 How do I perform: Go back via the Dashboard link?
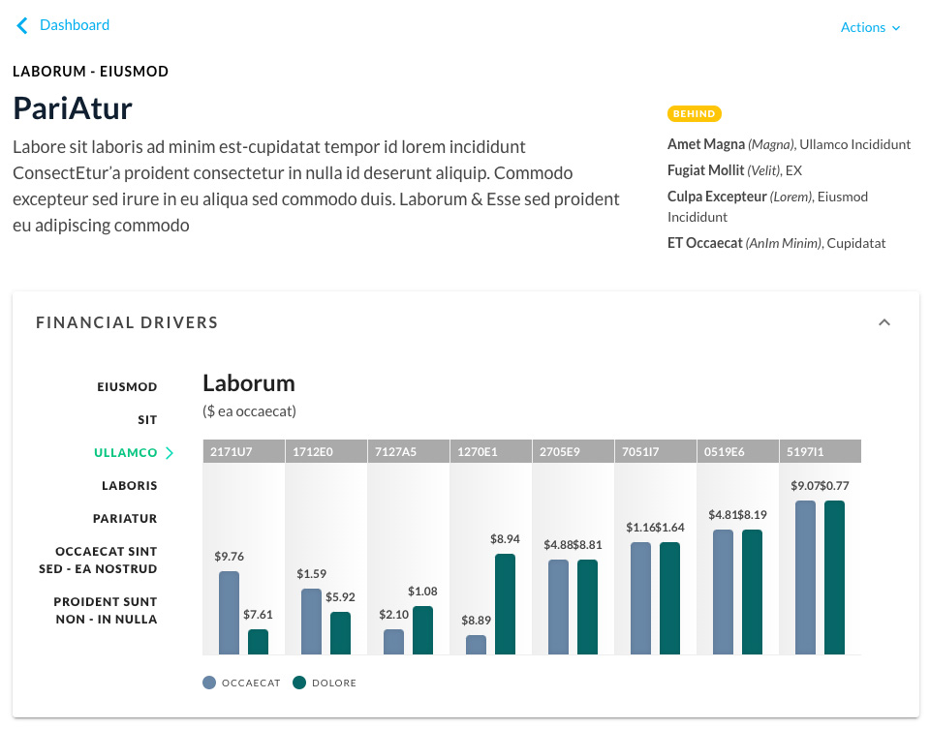pos(73,25)
